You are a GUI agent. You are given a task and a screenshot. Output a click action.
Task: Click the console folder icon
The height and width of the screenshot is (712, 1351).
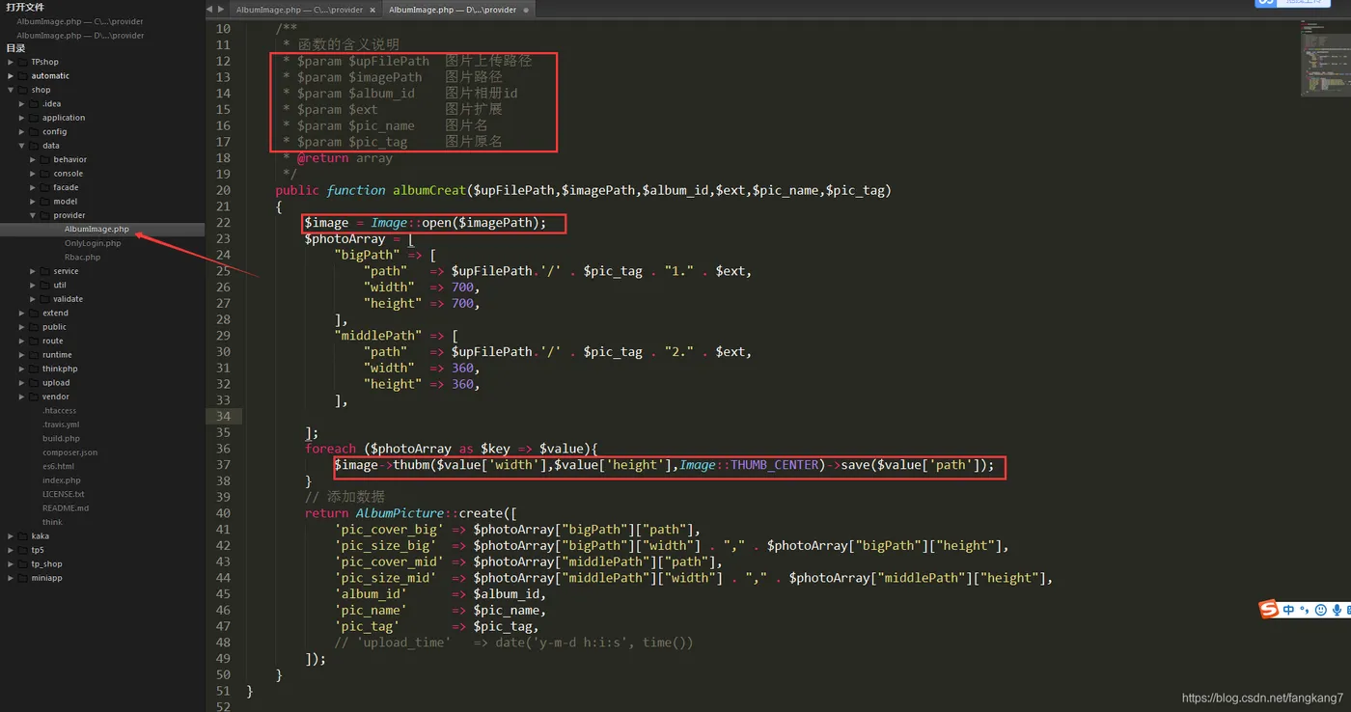click(45, 174)
